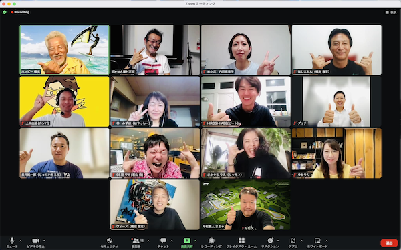Viewport: 401px width, 250px height.
Task: Expand the arrow beside the Participants icon
Action: pos(148,241)
